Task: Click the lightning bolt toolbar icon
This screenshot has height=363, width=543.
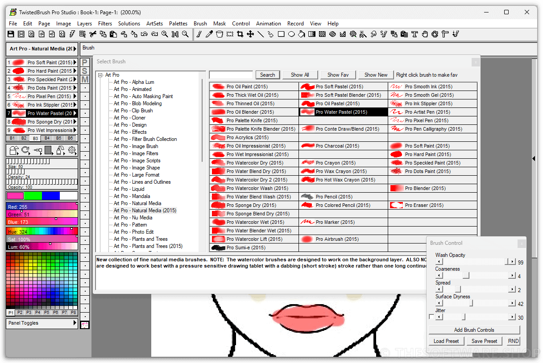Action: [72, 34]
